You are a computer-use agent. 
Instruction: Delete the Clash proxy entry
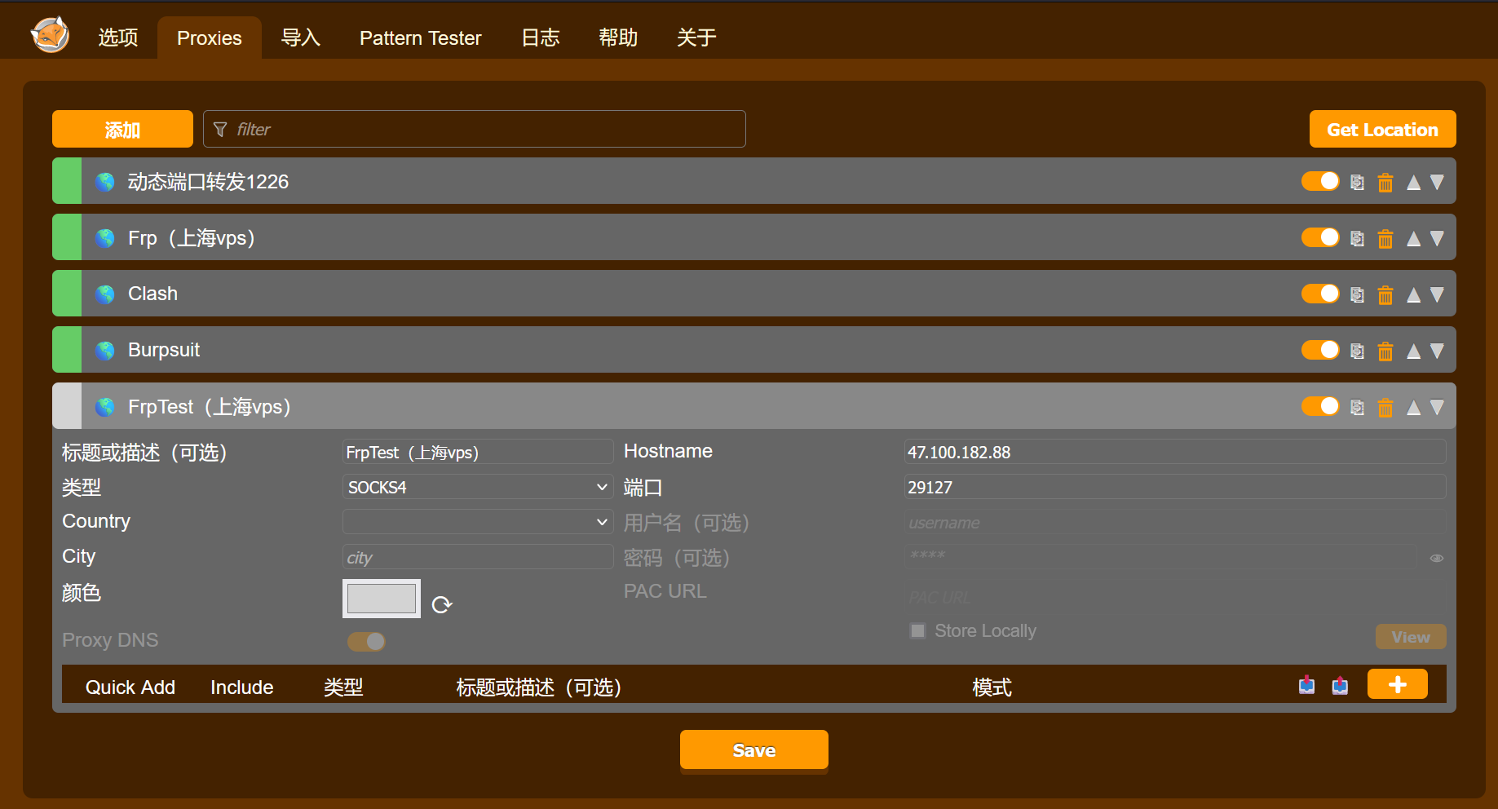tap(1385, 294)
